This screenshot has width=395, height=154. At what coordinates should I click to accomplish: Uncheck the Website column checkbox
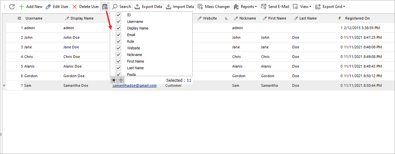[x=118, y=48]
